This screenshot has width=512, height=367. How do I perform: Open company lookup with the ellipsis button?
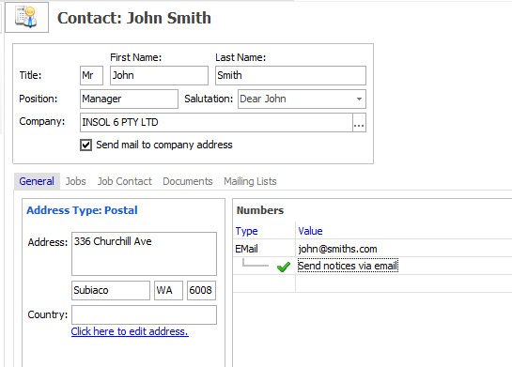(359, 122)
